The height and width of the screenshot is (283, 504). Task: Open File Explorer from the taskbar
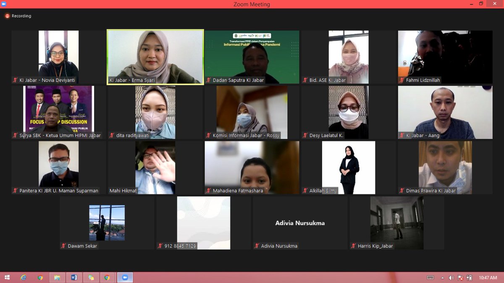(x=57, y=278)
